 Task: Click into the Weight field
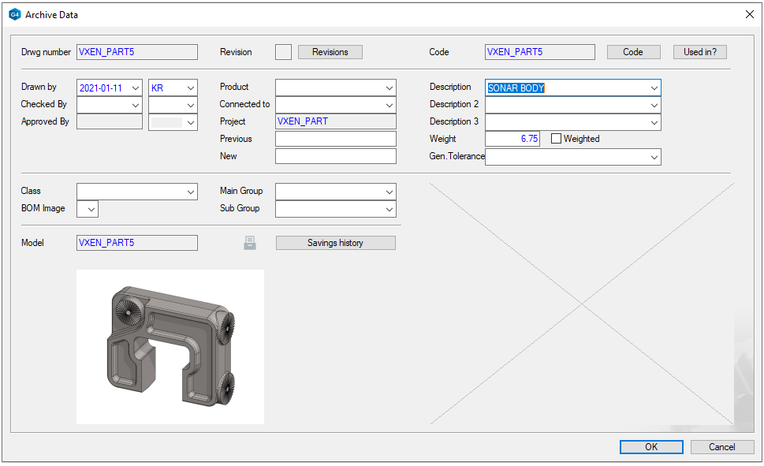pyautogui.click(x=512, y=139)
